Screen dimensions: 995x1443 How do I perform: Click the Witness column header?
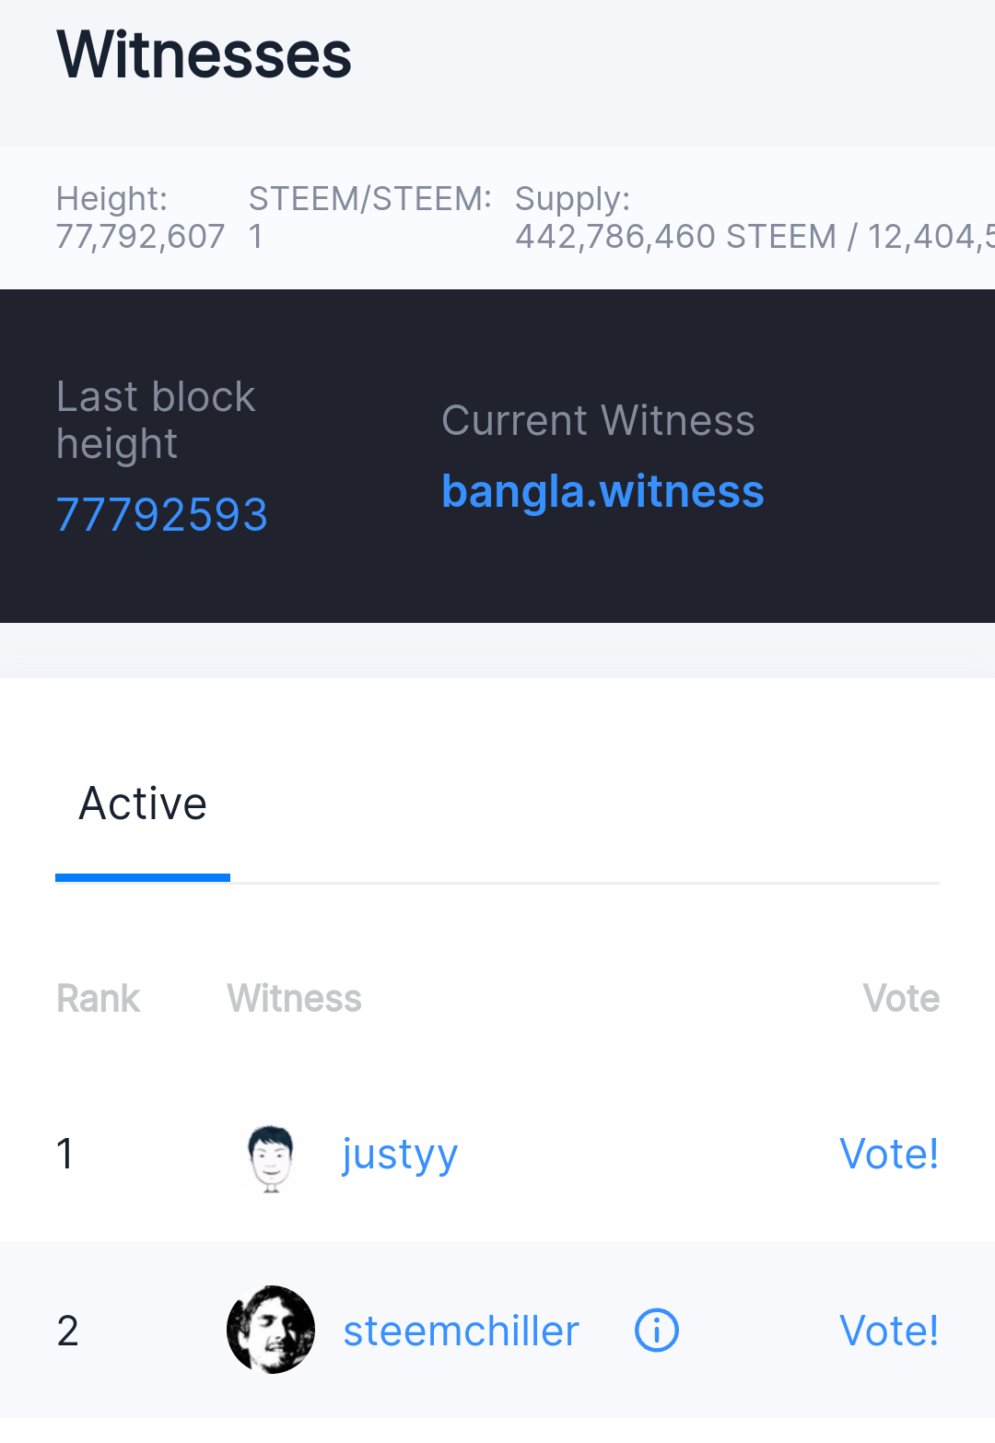pyautogui.click(x=294, y=999)
